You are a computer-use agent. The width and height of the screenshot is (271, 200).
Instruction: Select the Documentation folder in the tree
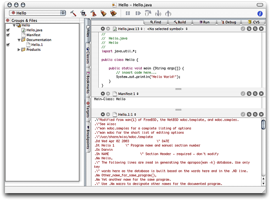(x=39, y=40)
